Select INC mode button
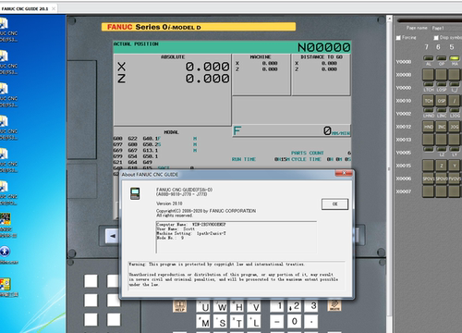Image resolution: width=462 pixels, height=333 pixels. click(x=442, y=127)
